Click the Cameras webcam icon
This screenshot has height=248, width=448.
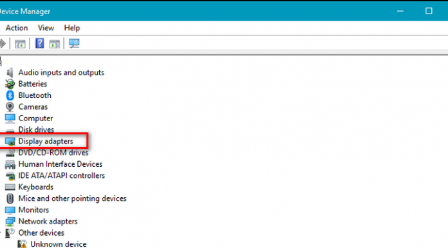point(10,107)
